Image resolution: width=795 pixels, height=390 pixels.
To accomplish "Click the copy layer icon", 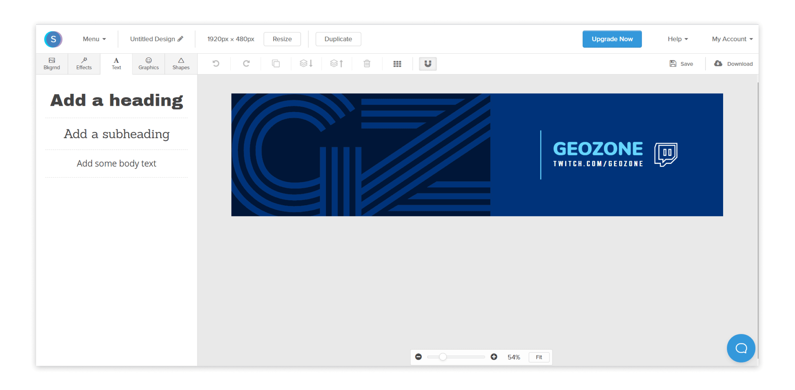I will tap(276, 63).
